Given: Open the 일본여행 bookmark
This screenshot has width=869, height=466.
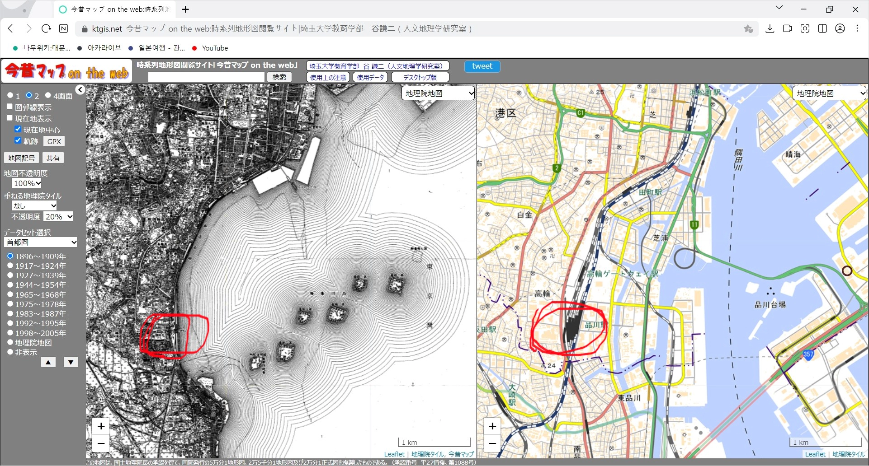Looking at the screenshot, I should coord(156,48).
